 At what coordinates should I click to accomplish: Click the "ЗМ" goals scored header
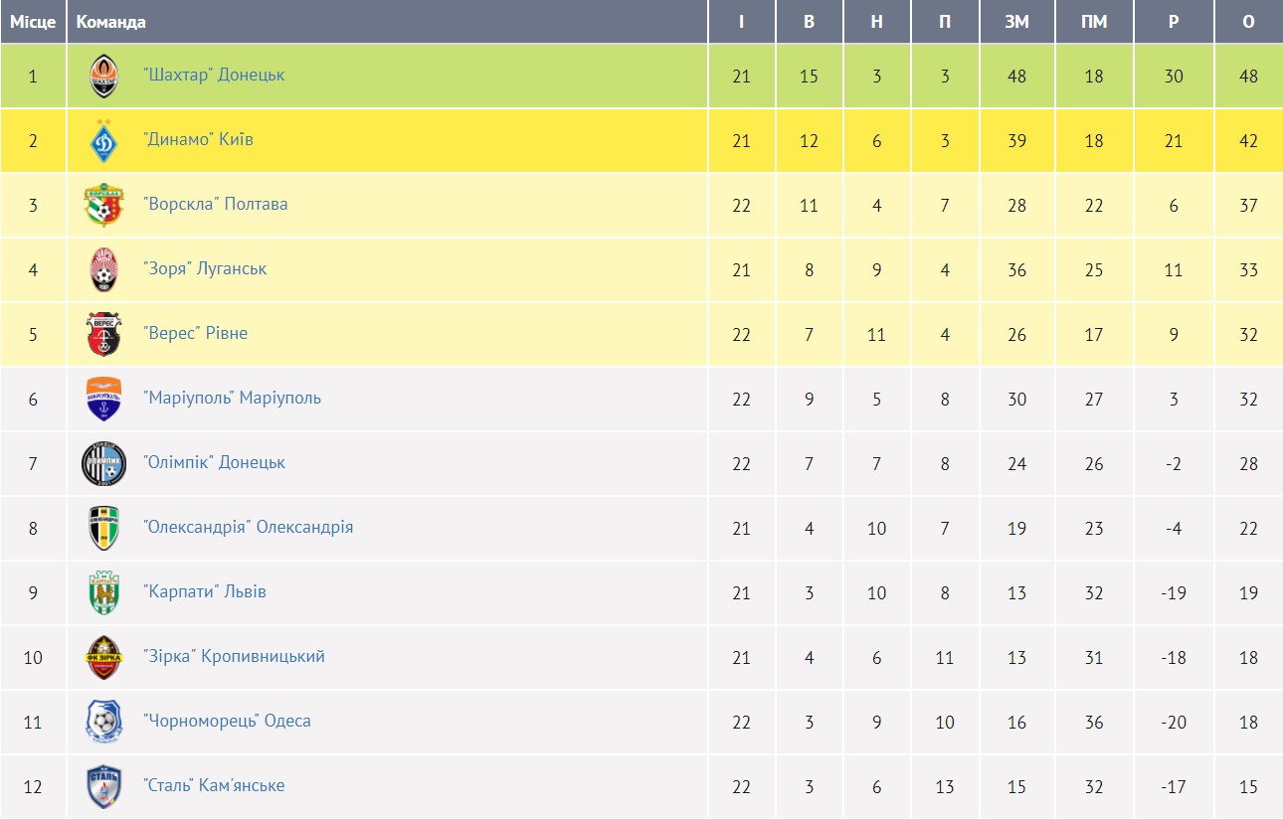click(1016, 22)
